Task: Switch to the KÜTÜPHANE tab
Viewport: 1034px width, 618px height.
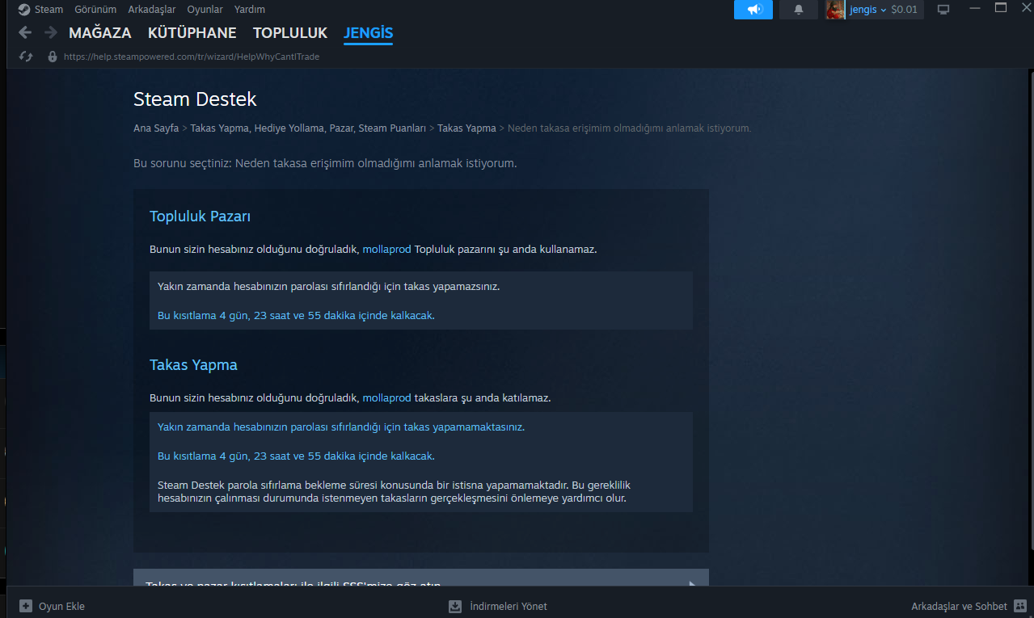Action: [x=192, y=33]
